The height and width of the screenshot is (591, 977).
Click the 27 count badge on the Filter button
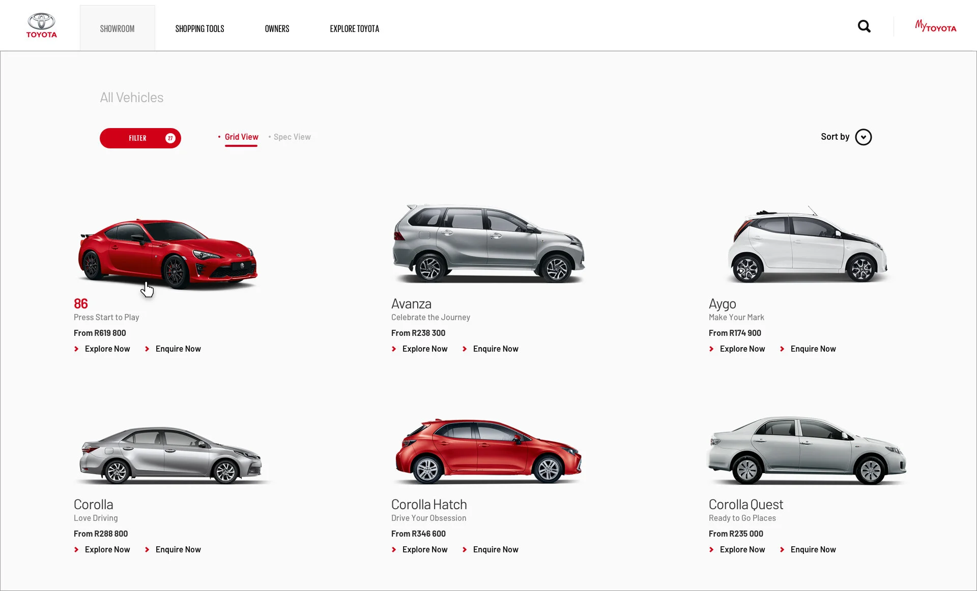170,138
